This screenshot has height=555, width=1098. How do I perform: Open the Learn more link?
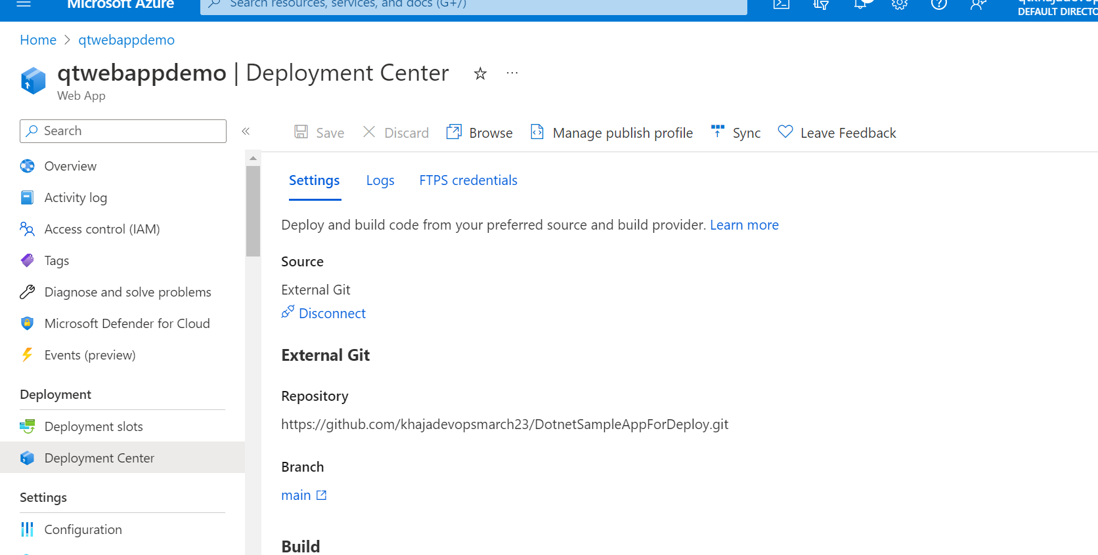[744, 225]
